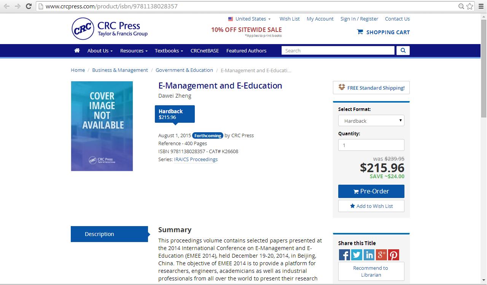Share this title on Pinterest
This screenshot has width=487, height=285.
(x=393, y=255)
